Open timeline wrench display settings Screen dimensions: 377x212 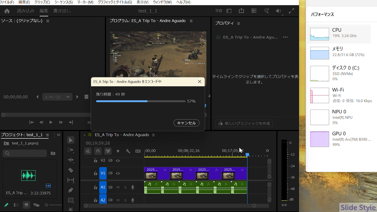[x=128, y=151]
